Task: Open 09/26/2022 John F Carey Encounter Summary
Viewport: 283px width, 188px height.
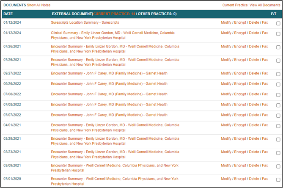Action: (109, 84)
